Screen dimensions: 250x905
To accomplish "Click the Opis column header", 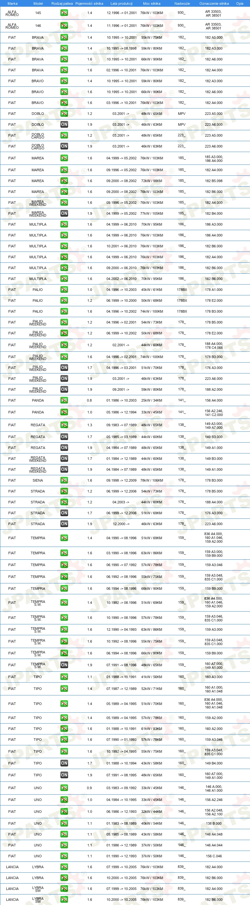I will pos(240,4).
